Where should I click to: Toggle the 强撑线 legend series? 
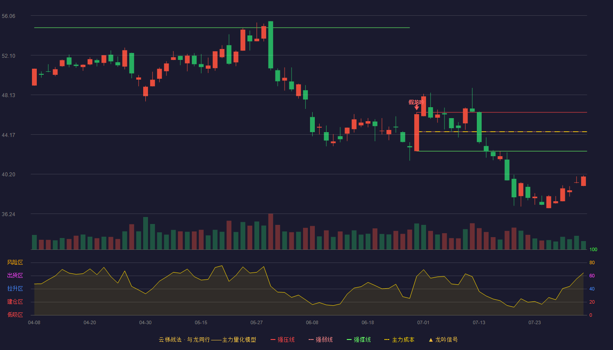[x=359, y=339]
